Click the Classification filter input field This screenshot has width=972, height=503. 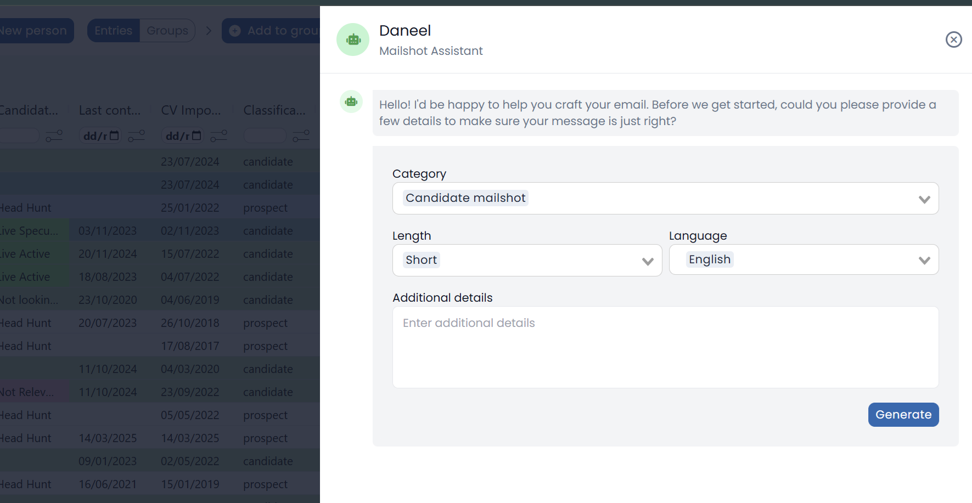click(265, 135)
